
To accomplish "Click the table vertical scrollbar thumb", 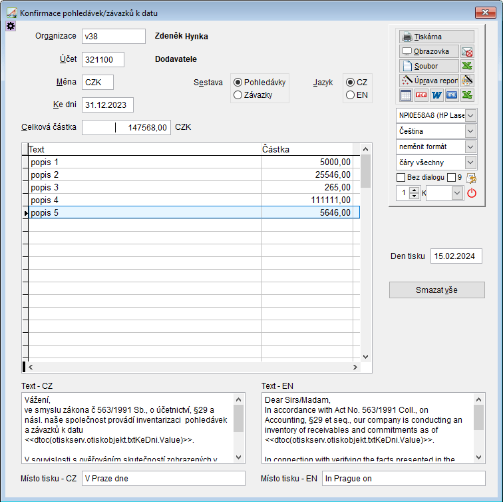I will [x=365, y=171].
